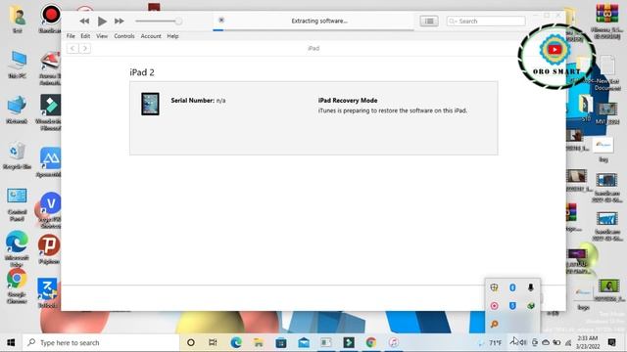Select the Wondershare Filmora desktop shortcut
This screenshot has height=352, width=627.
pyautogui.click(x=50, y=112)
